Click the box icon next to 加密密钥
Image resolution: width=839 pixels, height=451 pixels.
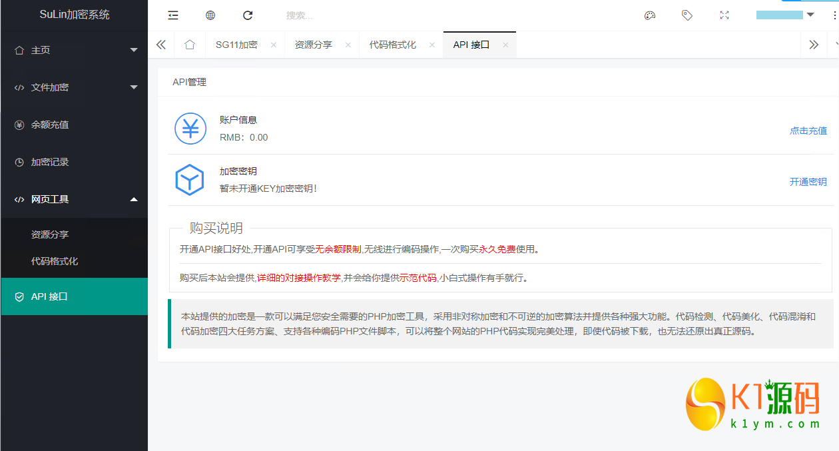[x=190, y=179]
